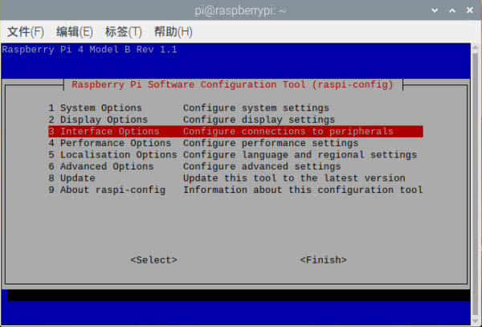
Task: Click the <Finish> button
Action: pyautogui.click(x=324, y=260)
